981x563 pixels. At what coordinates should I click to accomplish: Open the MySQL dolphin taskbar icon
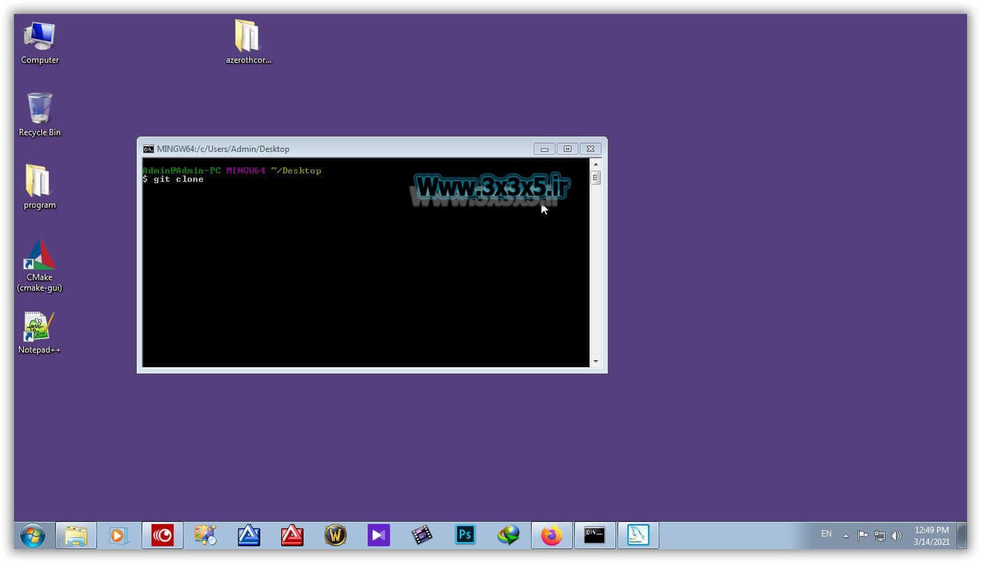638,535
